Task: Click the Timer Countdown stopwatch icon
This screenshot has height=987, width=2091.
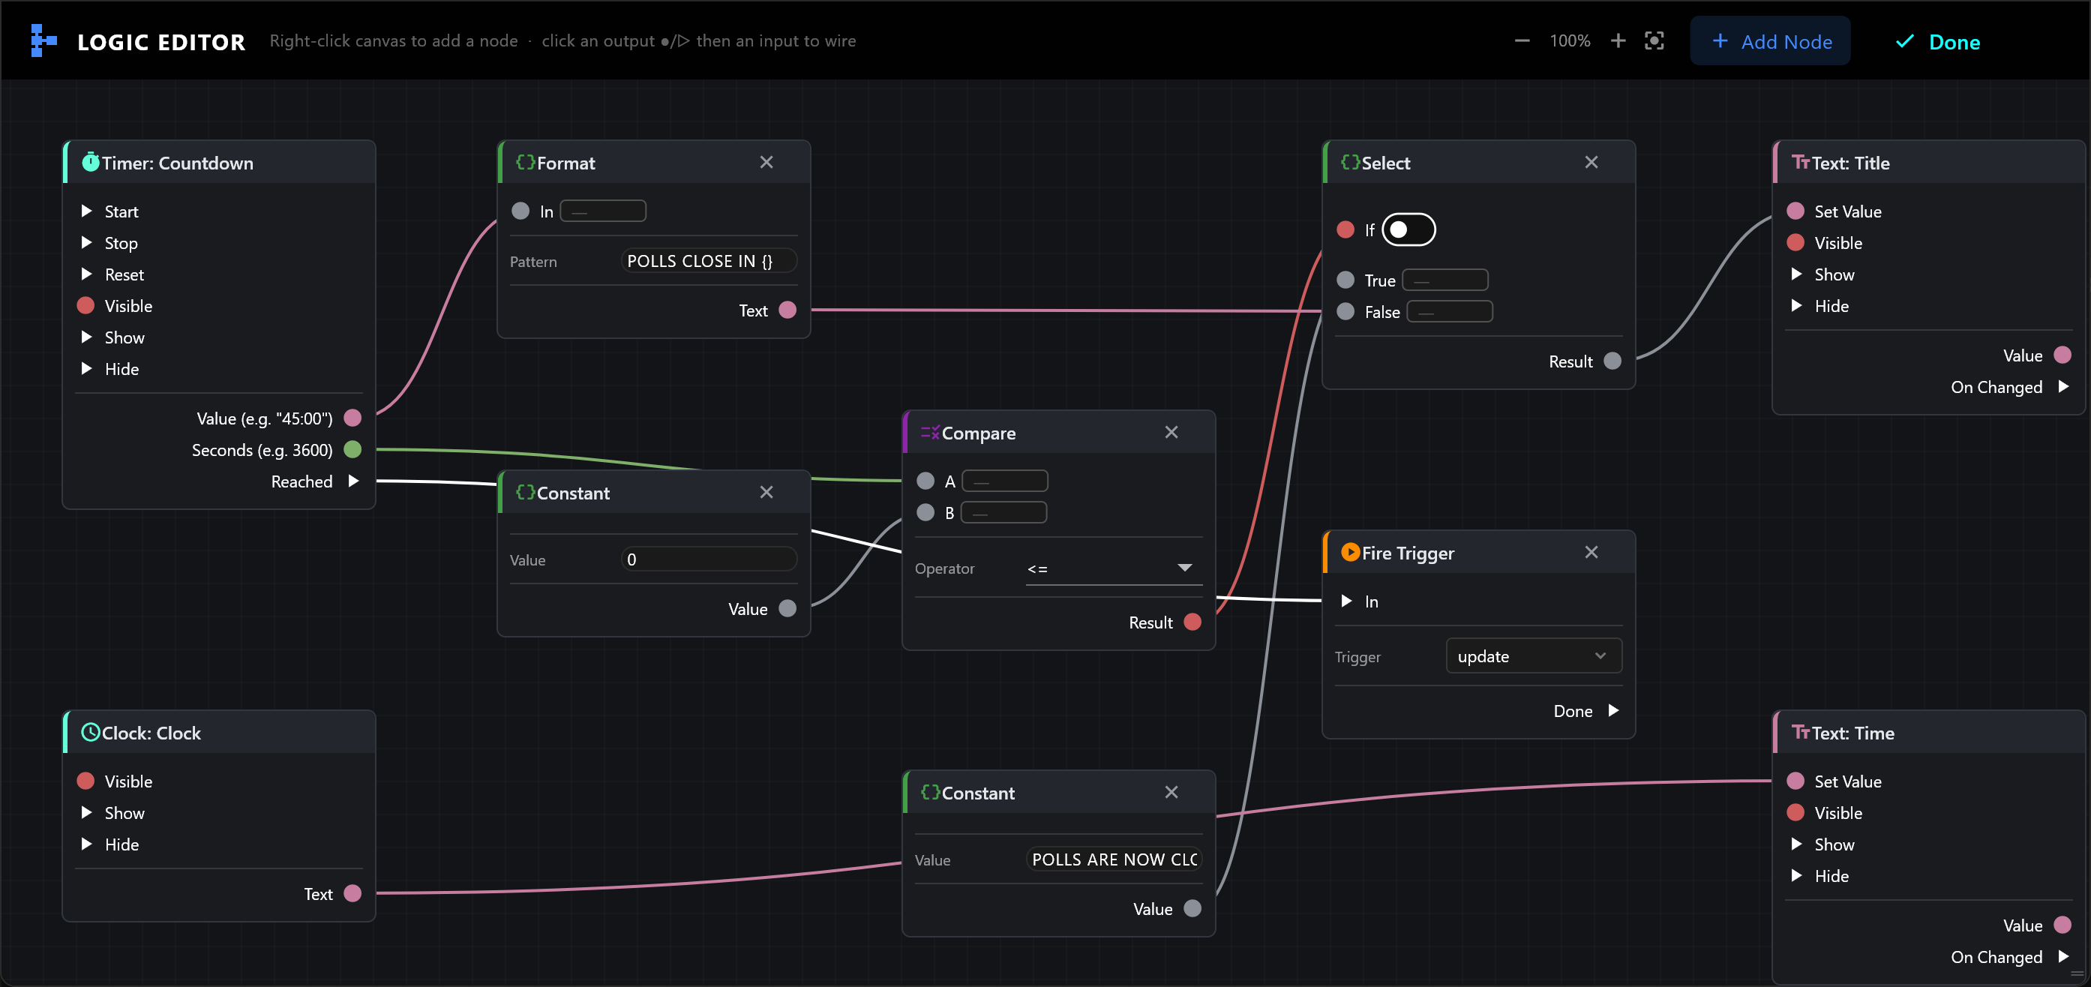Action: (x=90, y=162)
